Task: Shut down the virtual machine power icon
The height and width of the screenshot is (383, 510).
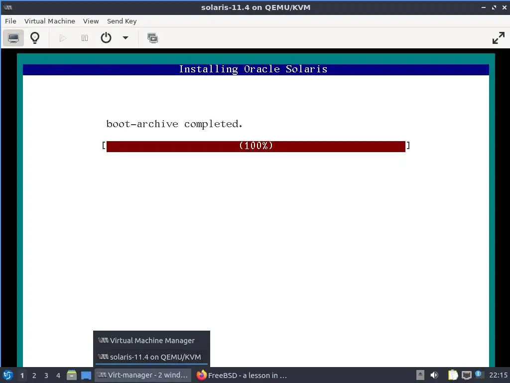Action: 106,38
